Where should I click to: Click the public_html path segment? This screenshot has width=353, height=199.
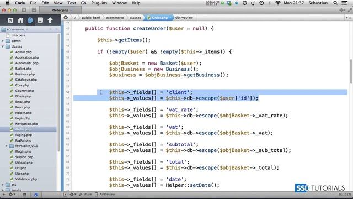click(x=91, y=18)
